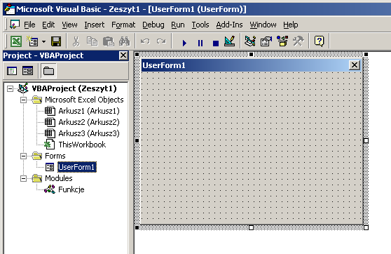Click the Visual Basic Help question mark icon
Image resolution: width=391 pixels, height=254 pixels.
tap(319, 41)
